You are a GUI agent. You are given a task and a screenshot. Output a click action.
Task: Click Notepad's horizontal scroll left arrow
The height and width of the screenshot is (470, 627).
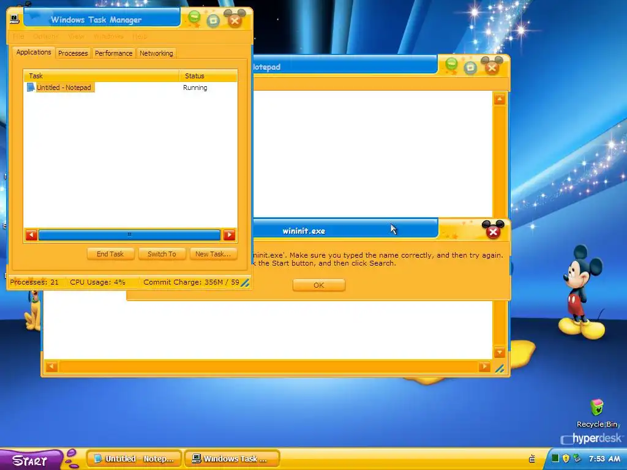point(51,367)
